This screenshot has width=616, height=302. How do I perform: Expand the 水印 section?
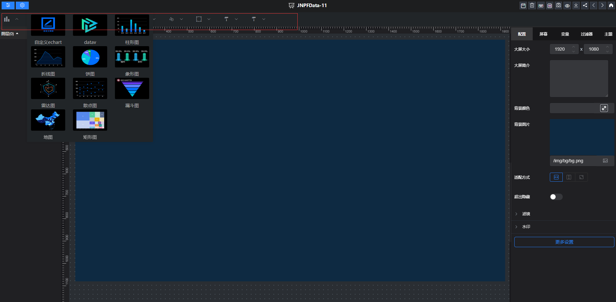pos(526,227)
